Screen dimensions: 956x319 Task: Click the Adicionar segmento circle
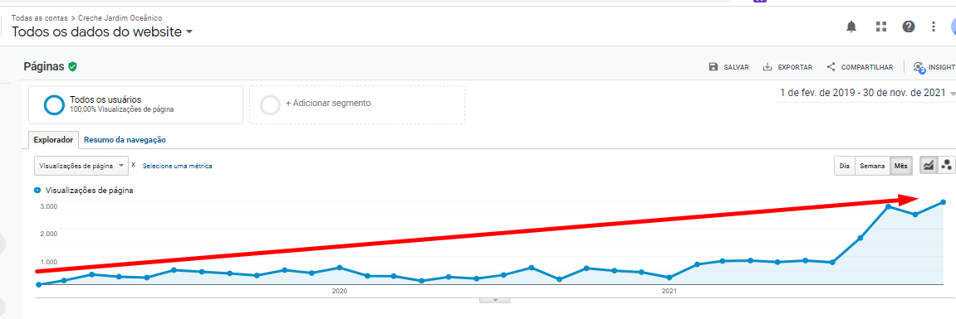click(270, 104)
